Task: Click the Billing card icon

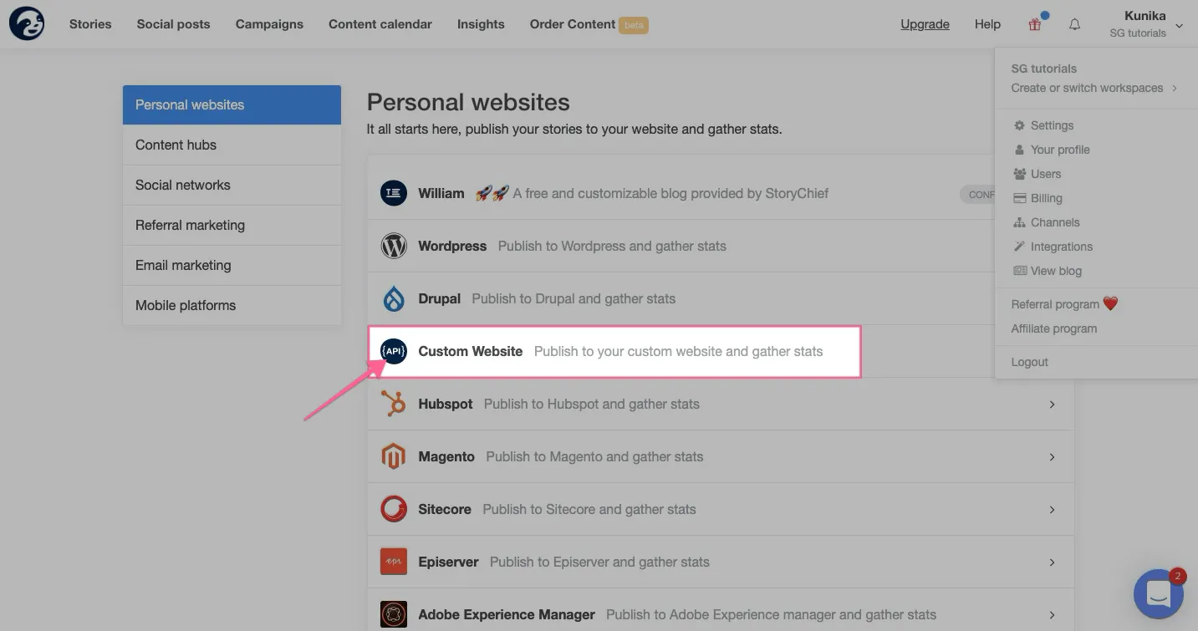Action: tap(1019, 198)
